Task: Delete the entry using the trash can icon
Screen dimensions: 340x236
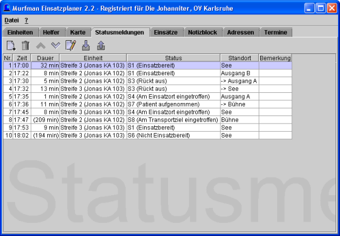Action: coord(26,46)
